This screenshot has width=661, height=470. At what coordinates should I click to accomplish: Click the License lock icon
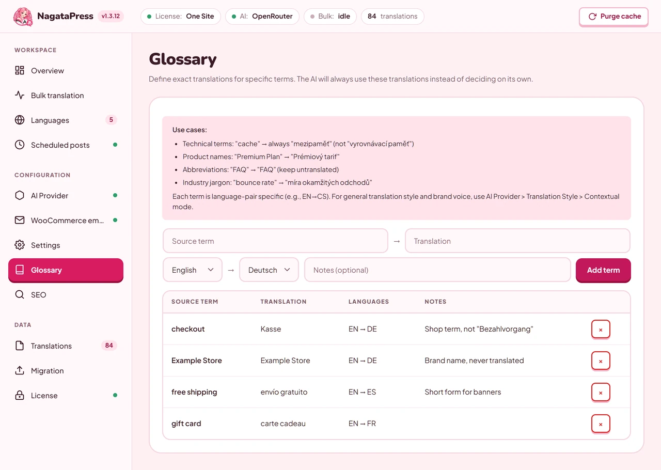pyautogui.click(x=20, y=396)
